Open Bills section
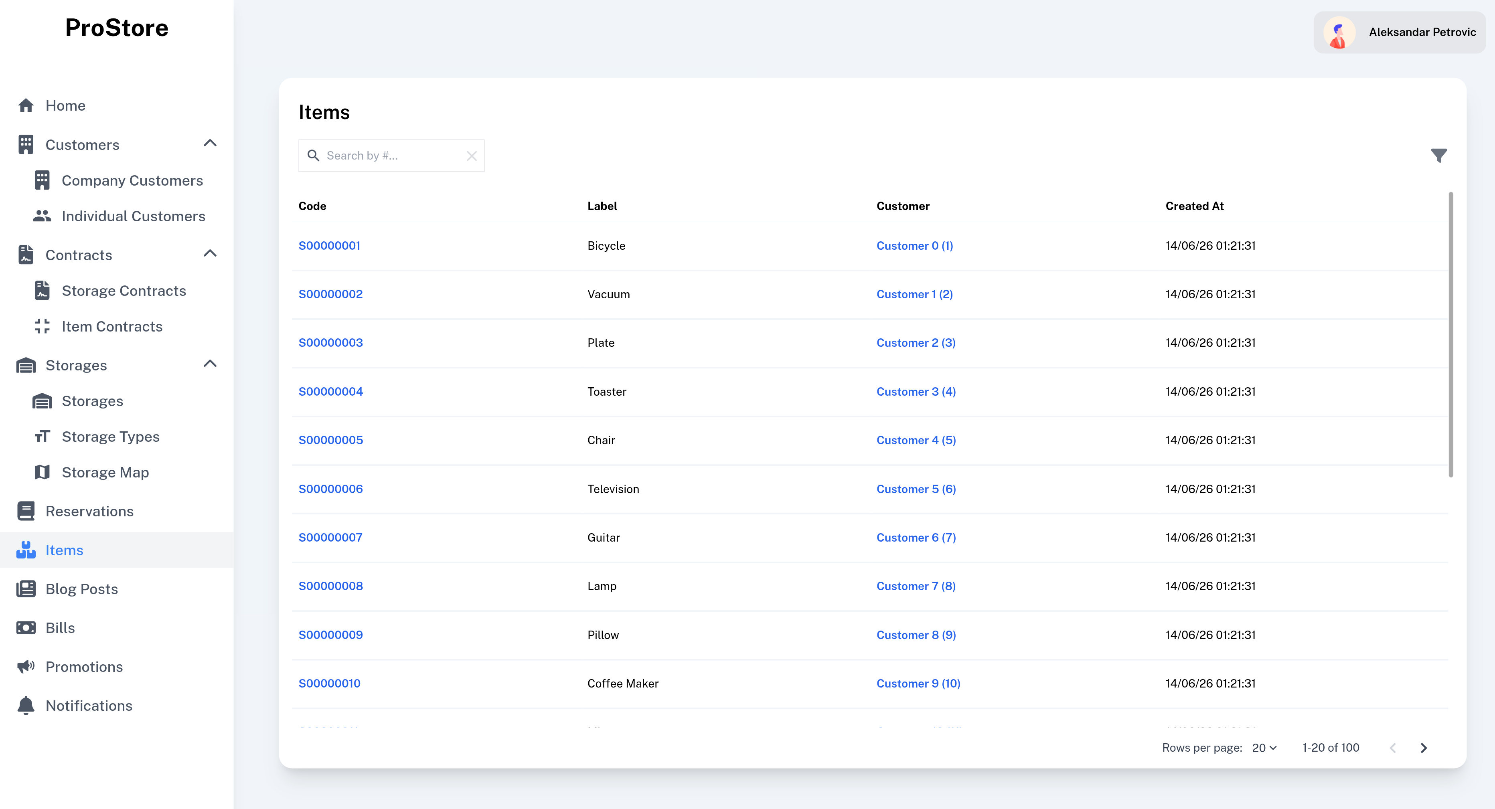1495x809 pixels. pos(117,627)
